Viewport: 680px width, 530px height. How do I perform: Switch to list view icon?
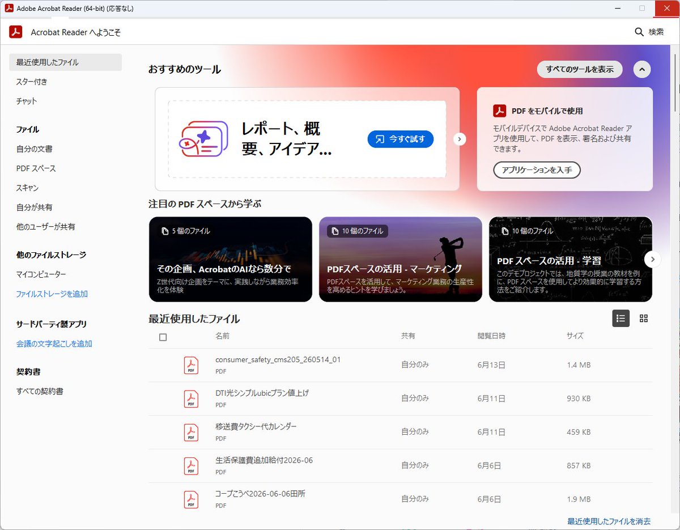621,319
